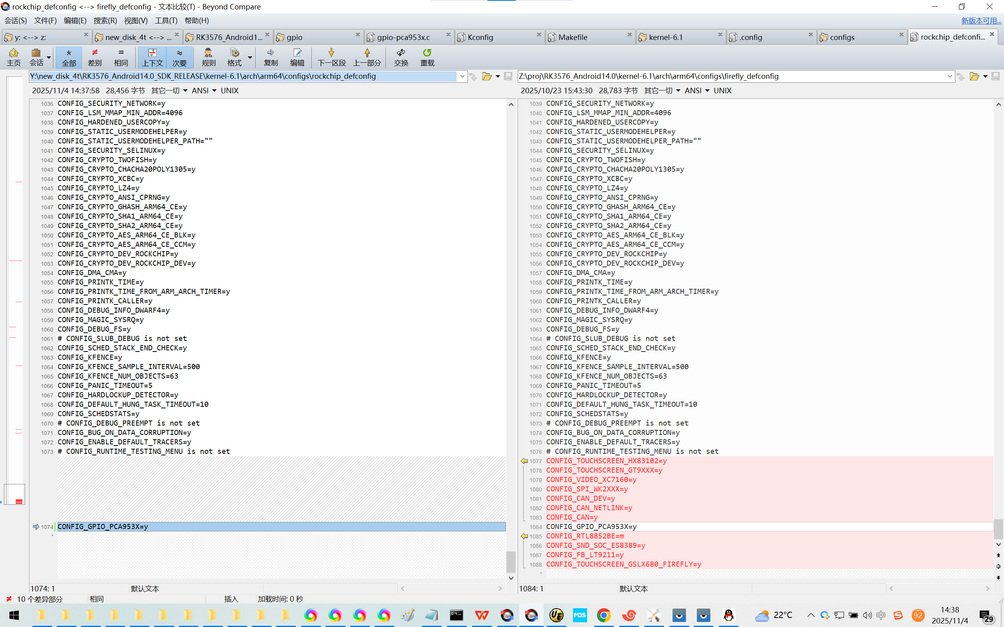
Task: Open the Search (搜索) menu
Action: point(105,20)
